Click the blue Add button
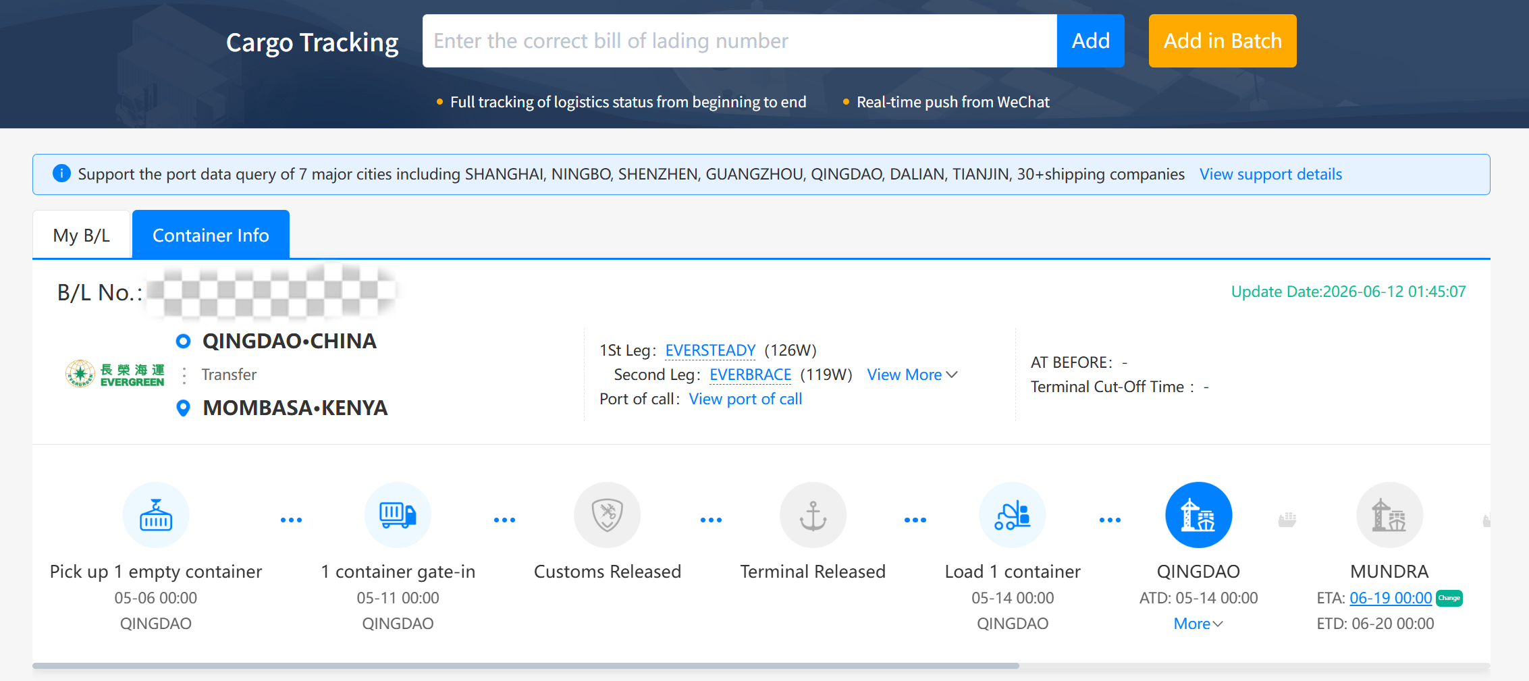 [1090, 40]
